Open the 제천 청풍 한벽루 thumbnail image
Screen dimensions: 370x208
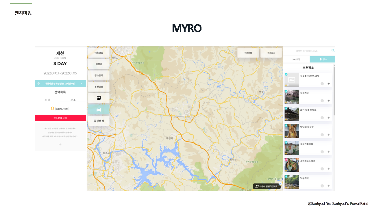point(292,114)
